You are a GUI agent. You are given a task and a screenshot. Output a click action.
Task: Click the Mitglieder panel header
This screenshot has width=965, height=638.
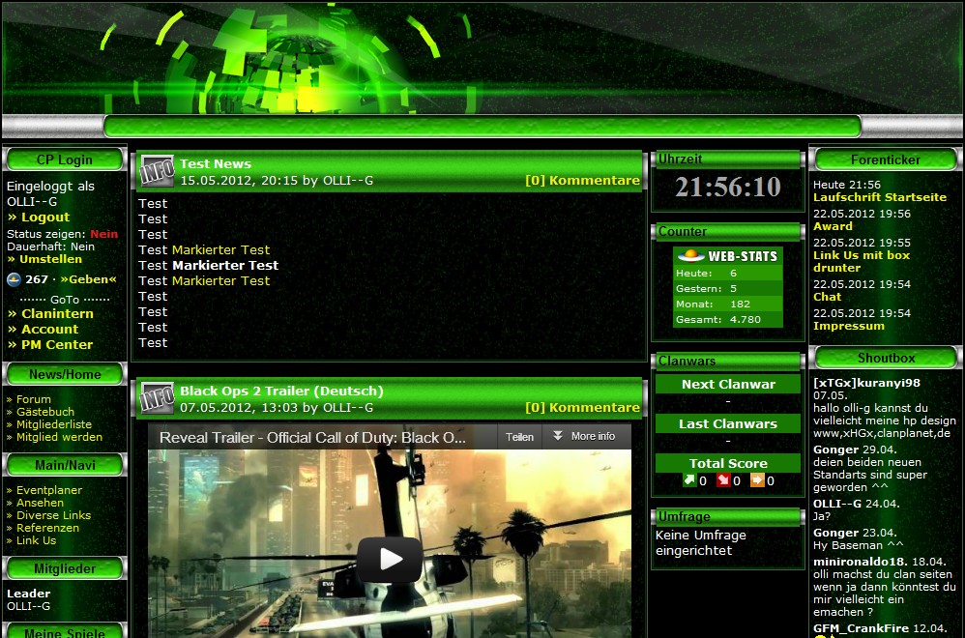(65, 568)
